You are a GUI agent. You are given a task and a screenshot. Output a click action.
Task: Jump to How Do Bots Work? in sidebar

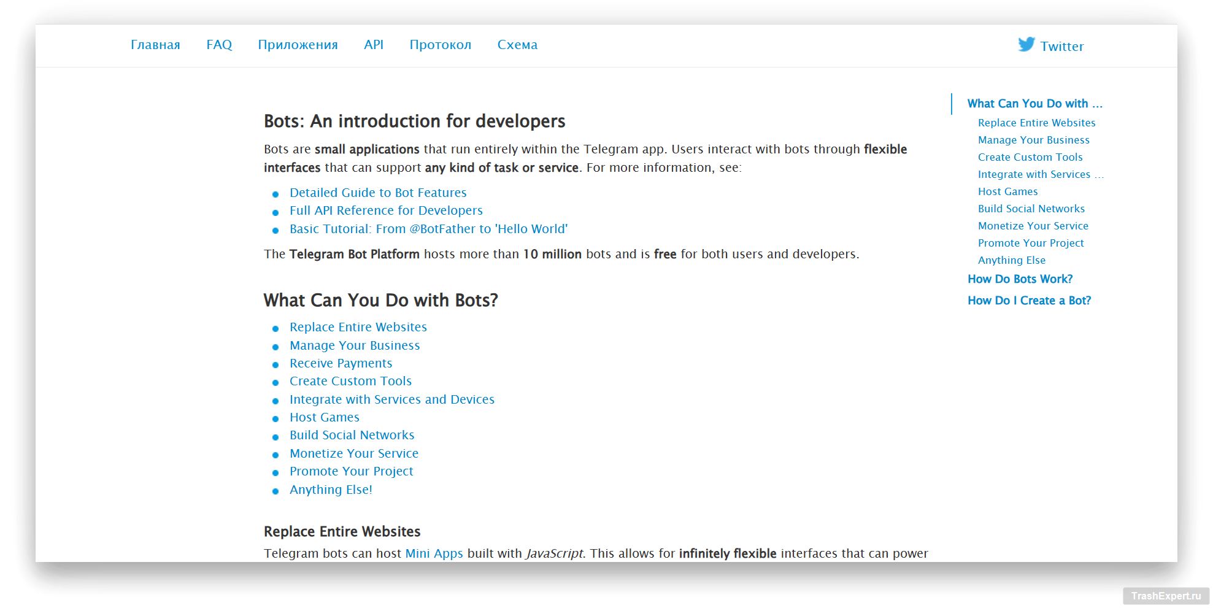1020,279
